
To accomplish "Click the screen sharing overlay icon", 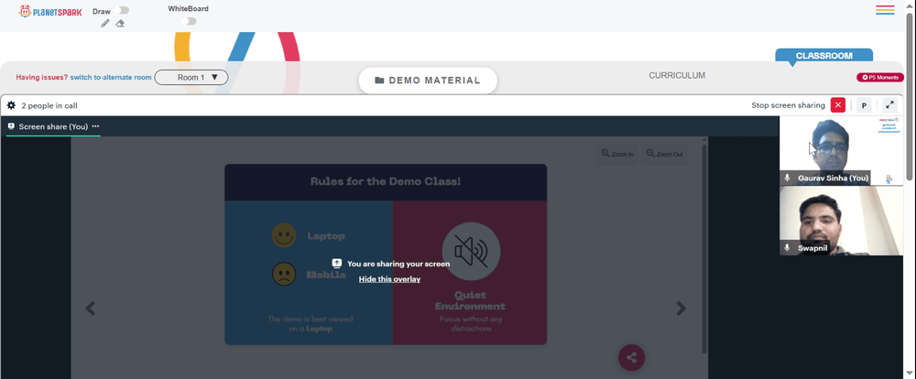I will pyautogui.click(x=336, y=264).
